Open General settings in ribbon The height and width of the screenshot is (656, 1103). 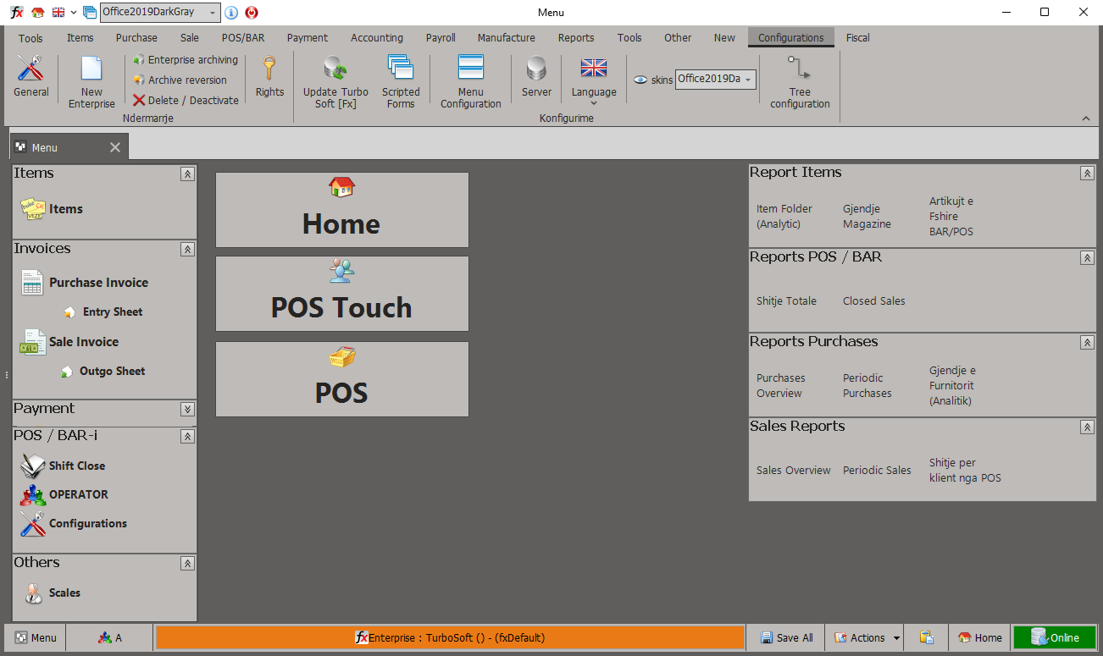[x=30, y=76]
